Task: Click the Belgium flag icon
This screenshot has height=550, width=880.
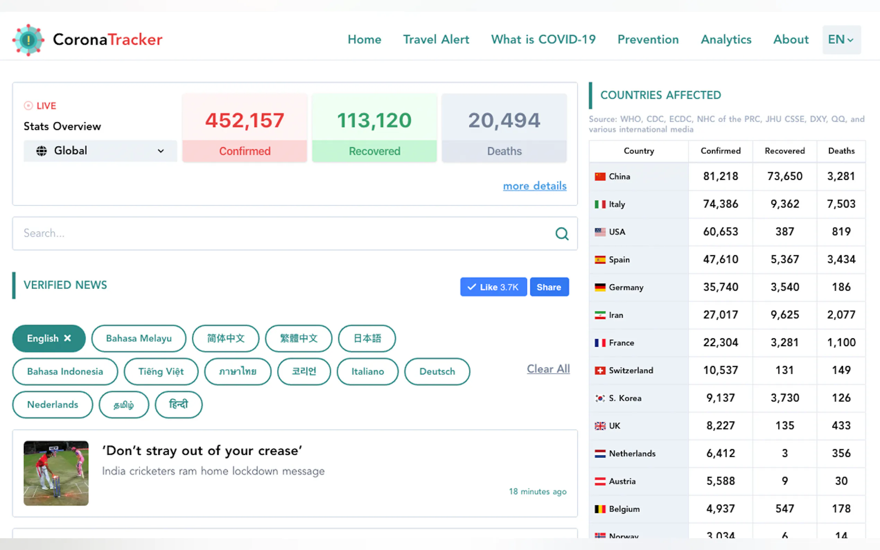Action: [600, 509]
